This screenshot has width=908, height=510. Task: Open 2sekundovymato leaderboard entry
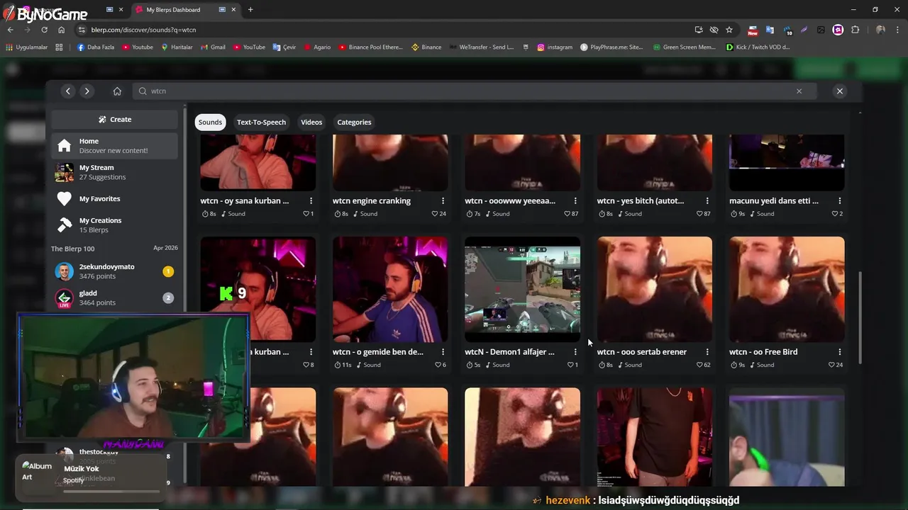(114, 271)
